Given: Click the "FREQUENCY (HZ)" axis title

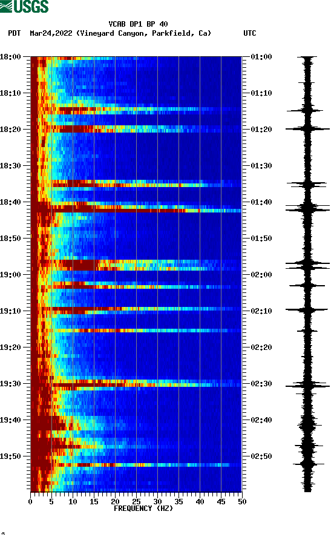Looking at the screenshot, I should tap(143, 509).
